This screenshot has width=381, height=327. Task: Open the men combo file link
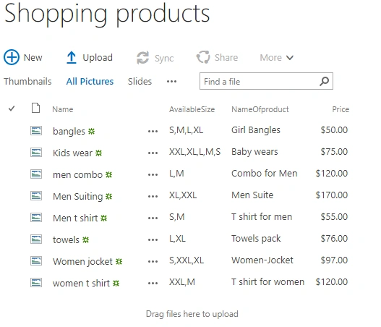click(78, 175)
